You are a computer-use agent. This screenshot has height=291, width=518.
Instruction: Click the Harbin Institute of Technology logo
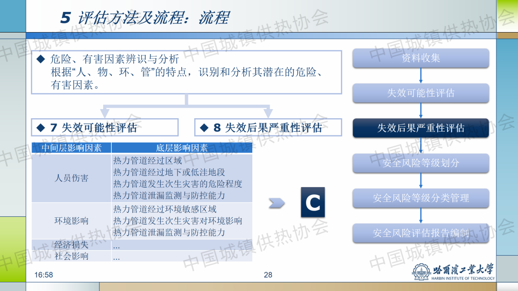point(453,271)
